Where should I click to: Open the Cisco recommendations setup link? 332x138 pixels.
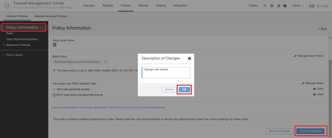click(109, 107)
